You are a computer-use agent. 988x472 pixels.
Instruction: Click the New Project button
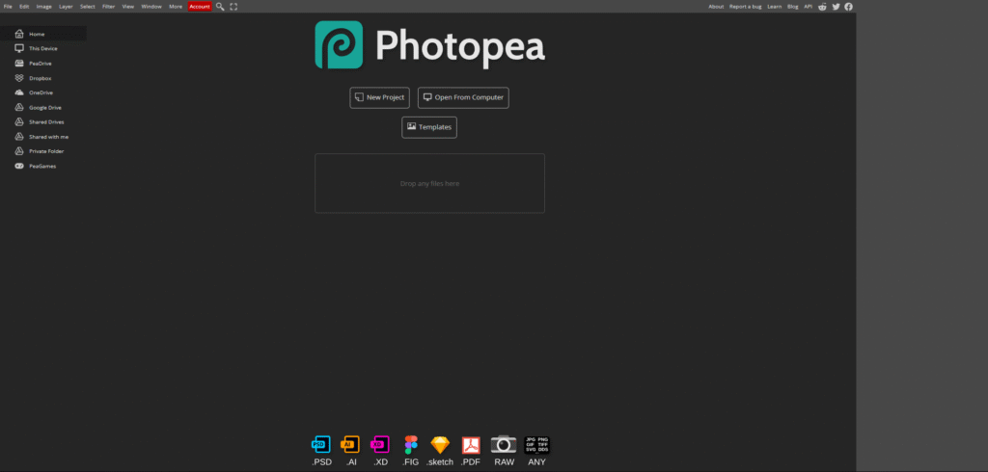click(x=379, y=97)
